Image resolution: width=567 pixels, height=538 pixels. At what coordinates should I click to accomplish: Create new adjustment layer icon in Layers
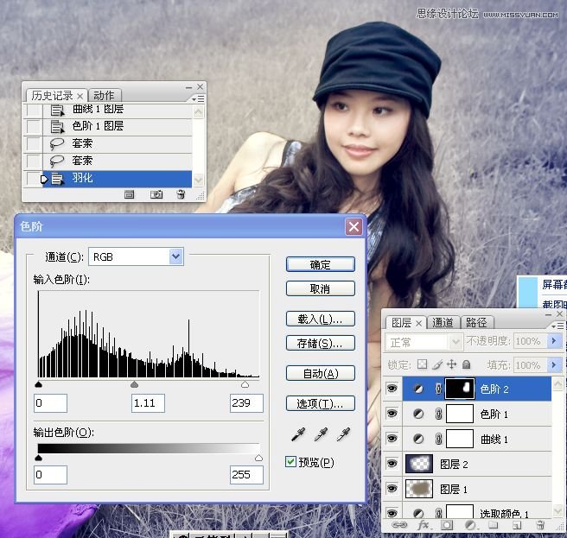470,525
